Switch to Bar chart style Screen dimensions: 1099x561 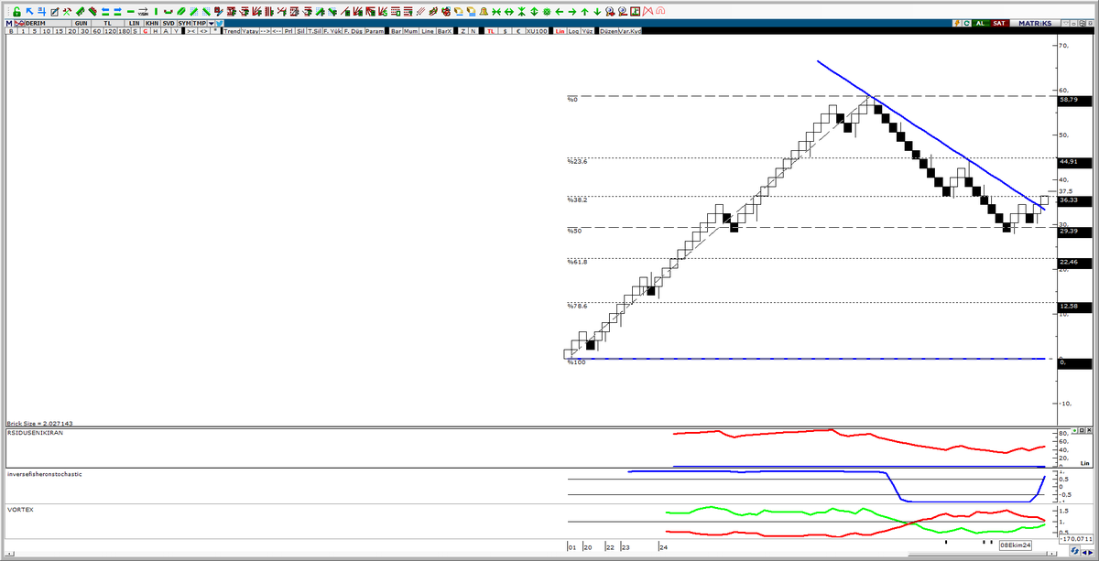click(396, 31)
